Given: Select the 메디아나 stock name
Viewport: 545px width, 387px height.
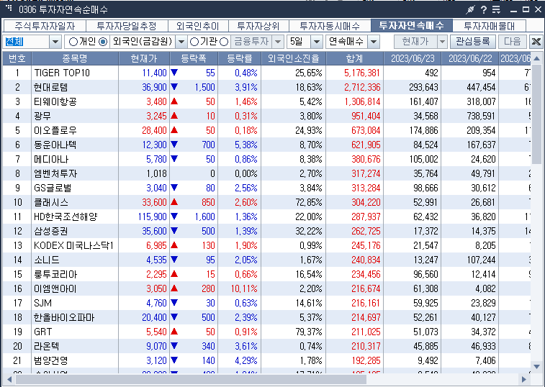Looking at the screenshot, I should [x=50, y=159].
